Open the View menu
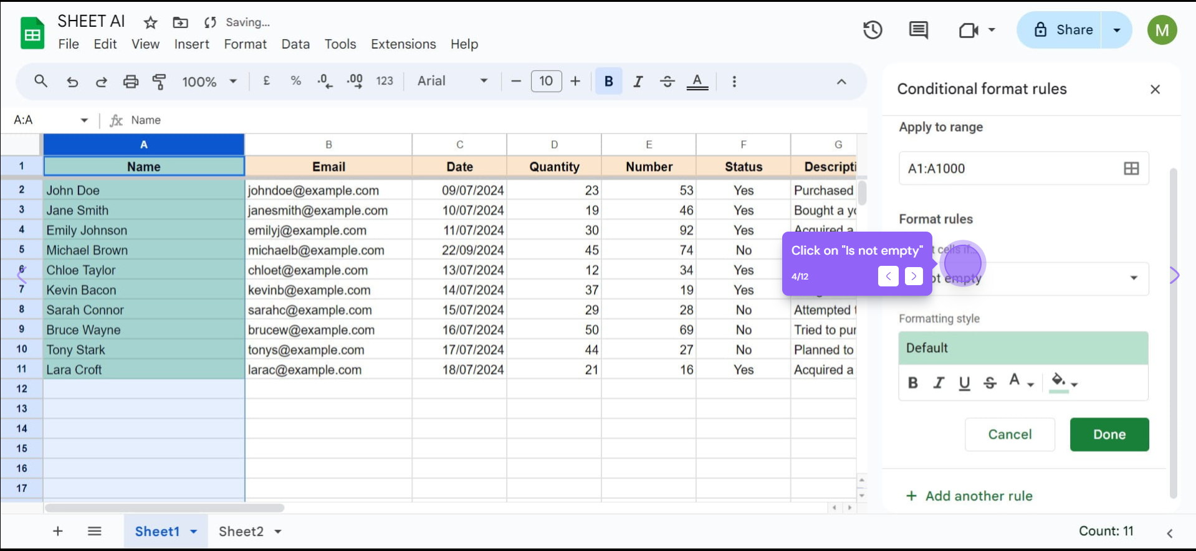 (x=145, y=44)
